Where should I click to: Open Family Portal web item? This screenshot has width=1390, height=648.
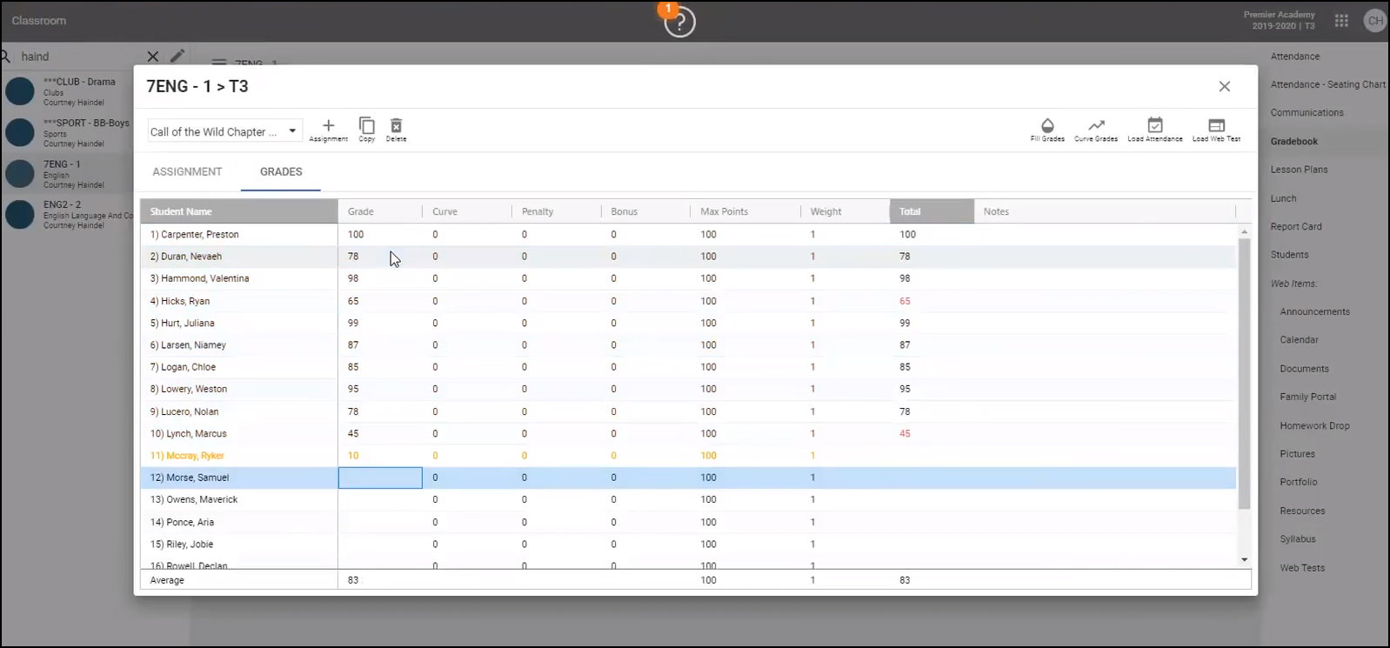coord(1307,397)
